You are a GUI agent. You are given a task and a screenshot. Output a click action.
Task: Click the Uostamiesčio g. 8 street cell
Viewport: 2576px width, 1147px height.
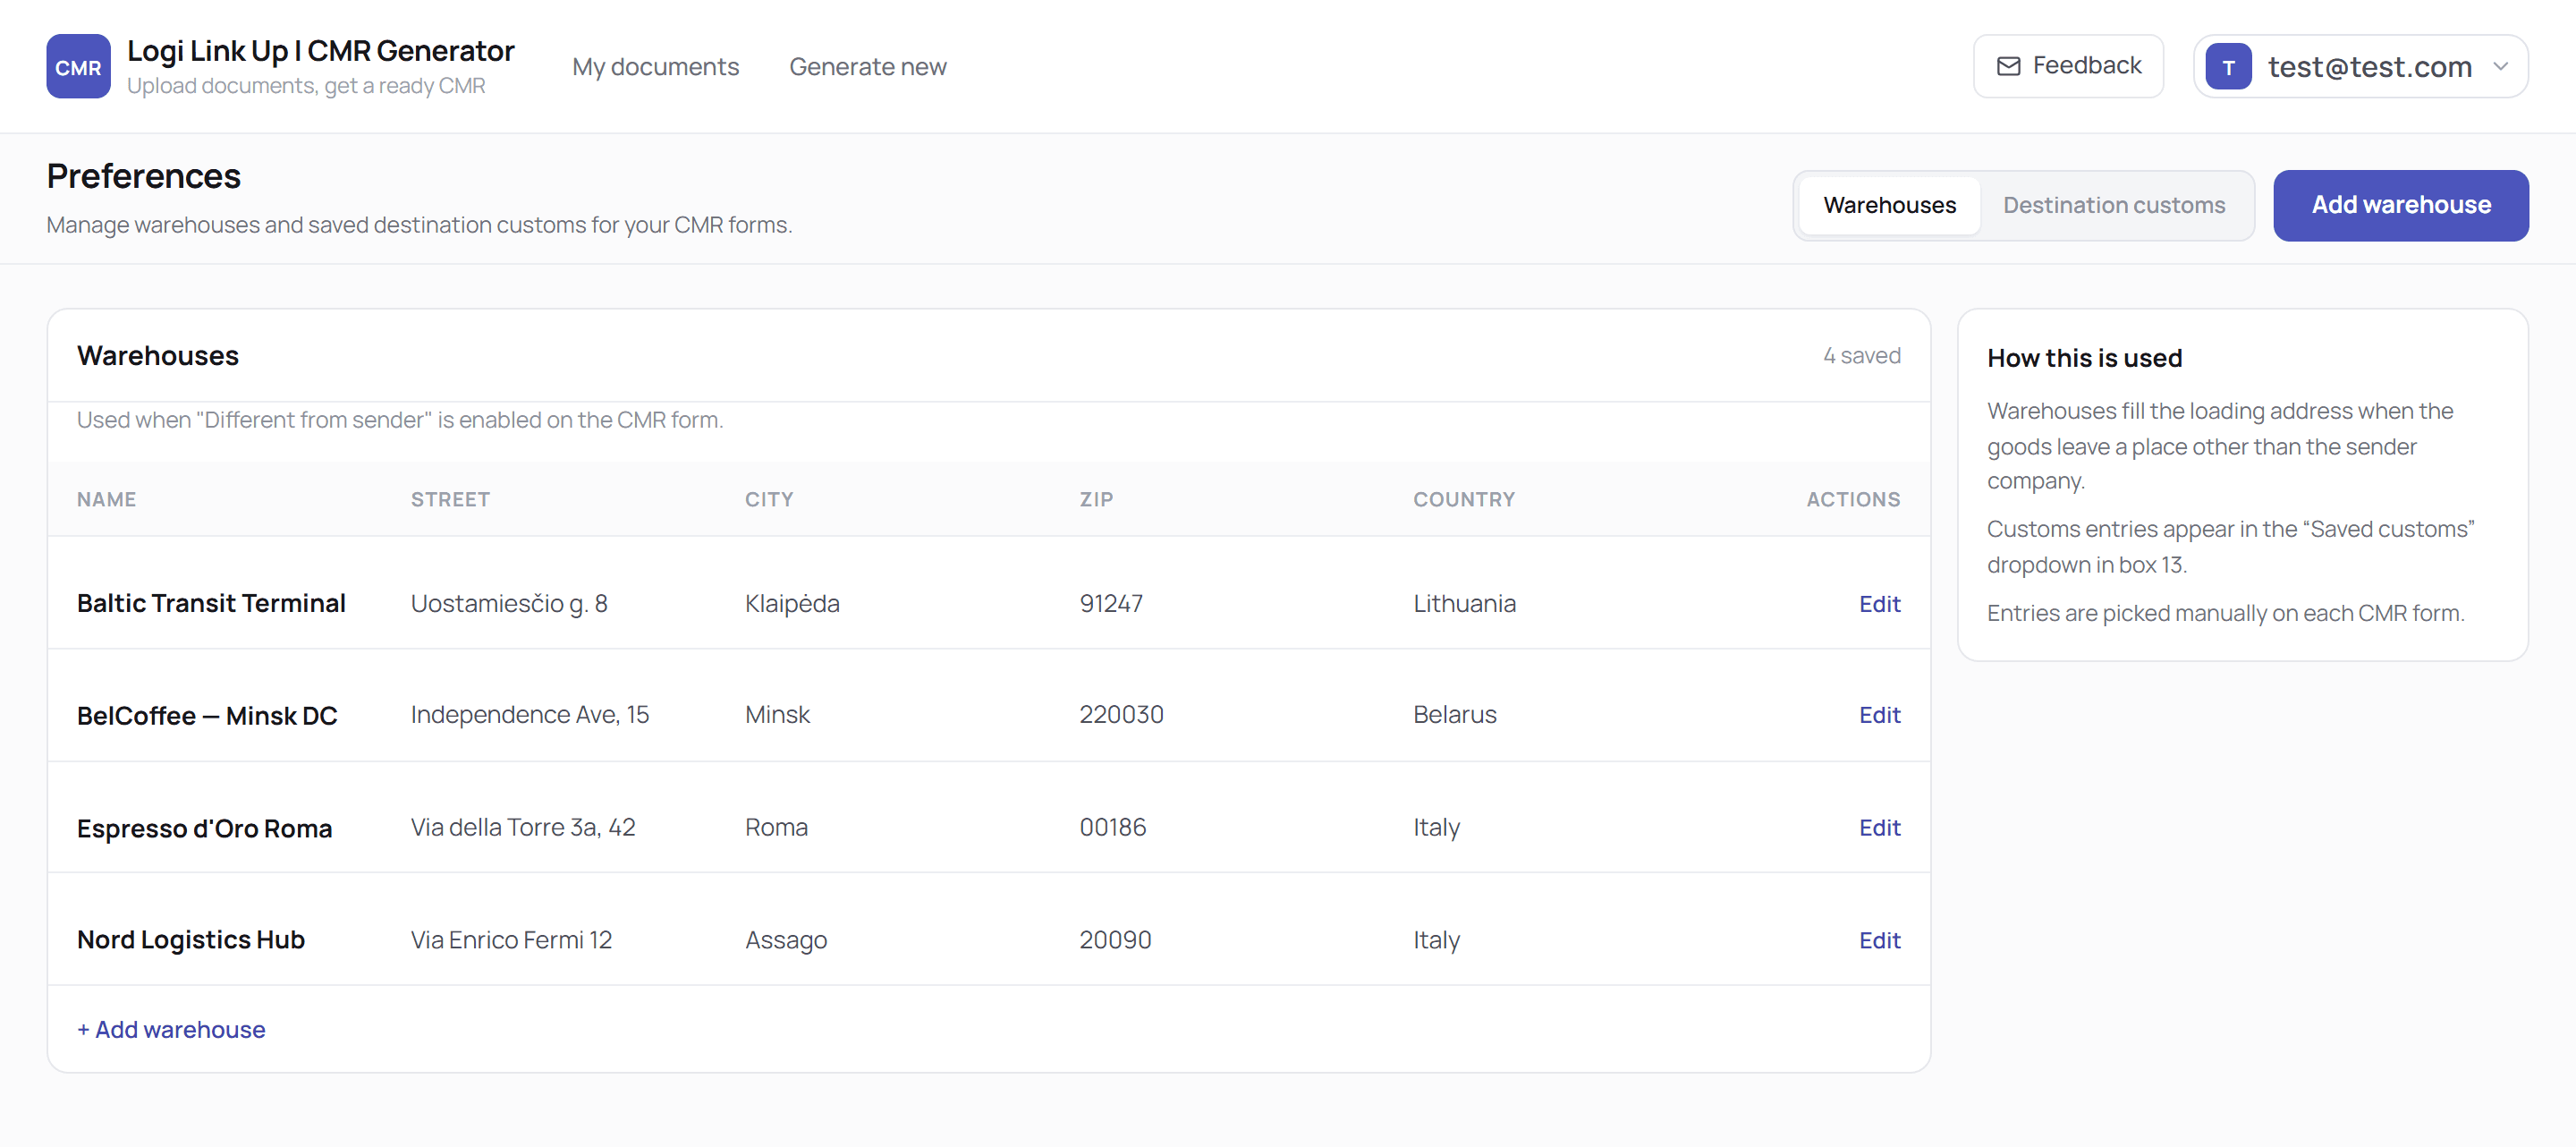click(x=509, y=604)
